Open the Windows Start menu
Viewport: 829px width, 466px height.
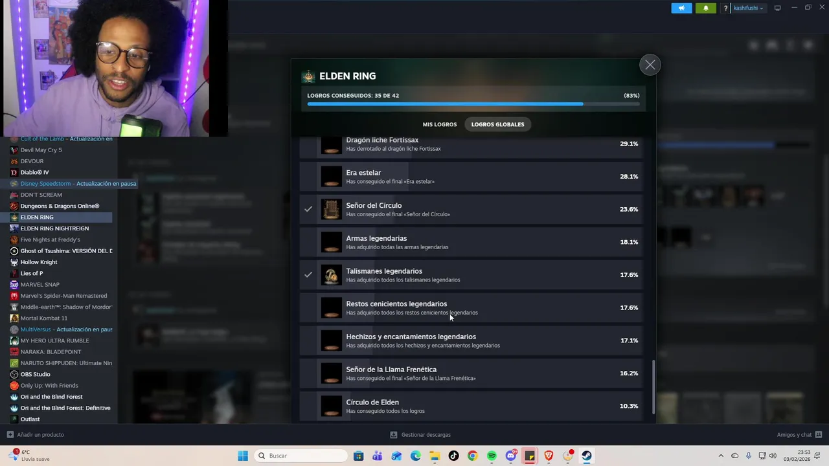pos(243,456)
